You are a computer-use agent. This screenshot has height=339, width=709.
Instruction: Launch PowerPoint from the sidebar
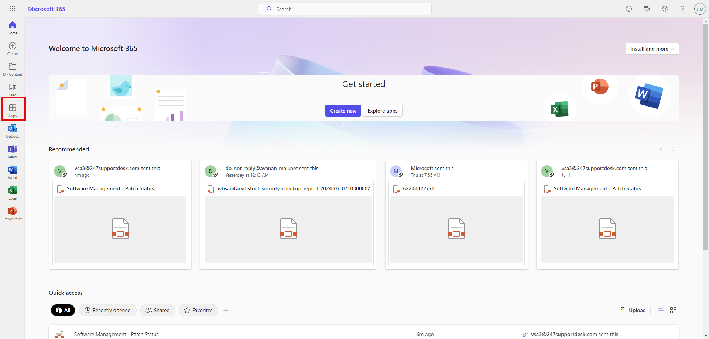(x=13, y=214)
